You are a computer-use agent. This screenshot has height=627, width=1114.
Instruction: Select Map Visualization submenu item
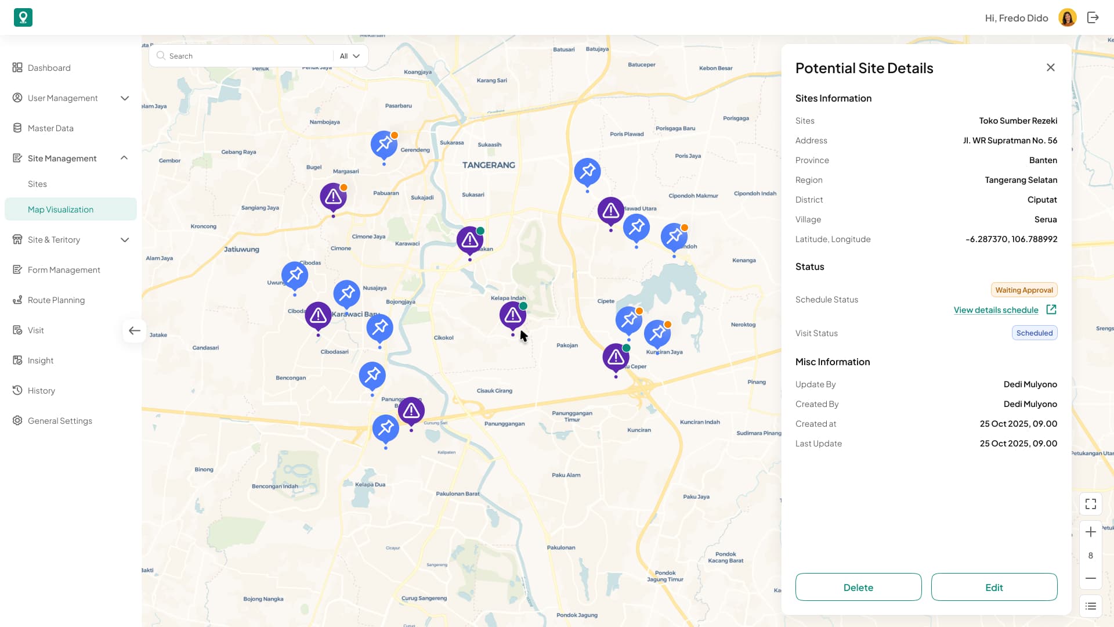pos(71,210)
